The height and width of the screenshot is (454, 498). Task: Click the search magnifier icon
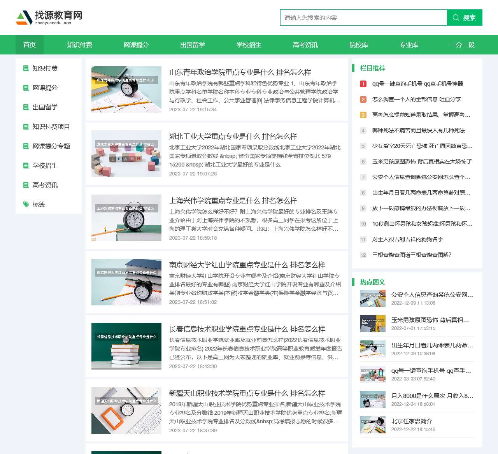coord(455,17)
